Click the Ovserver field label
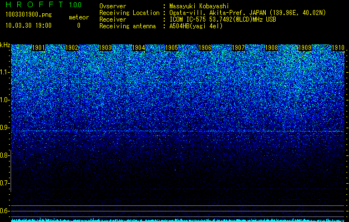Screen dimensions: 349x222 click(x=113, y=7)
